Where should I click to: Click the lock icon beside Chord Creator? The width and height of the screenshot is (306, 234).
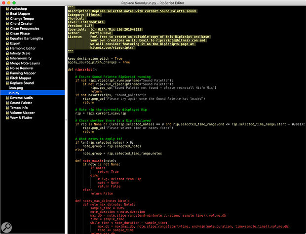tap(7, 23)
